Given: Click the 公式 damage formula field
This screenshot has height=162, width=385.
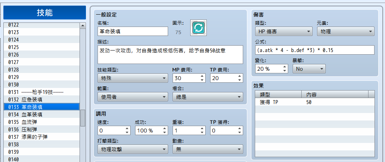Looking at the screenshot, I should click(x=315, y=50).
